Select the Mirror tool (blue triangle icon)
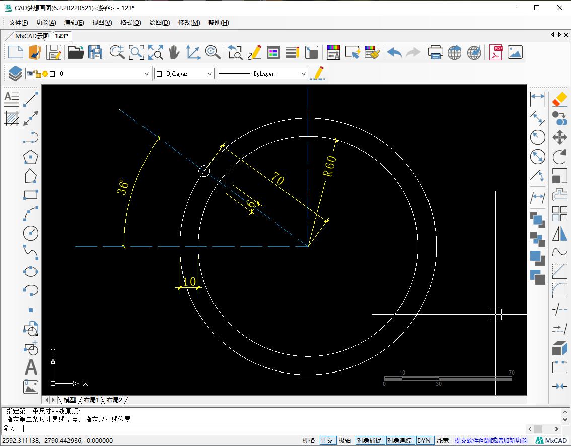571x446 pixels. click(559, 233)
